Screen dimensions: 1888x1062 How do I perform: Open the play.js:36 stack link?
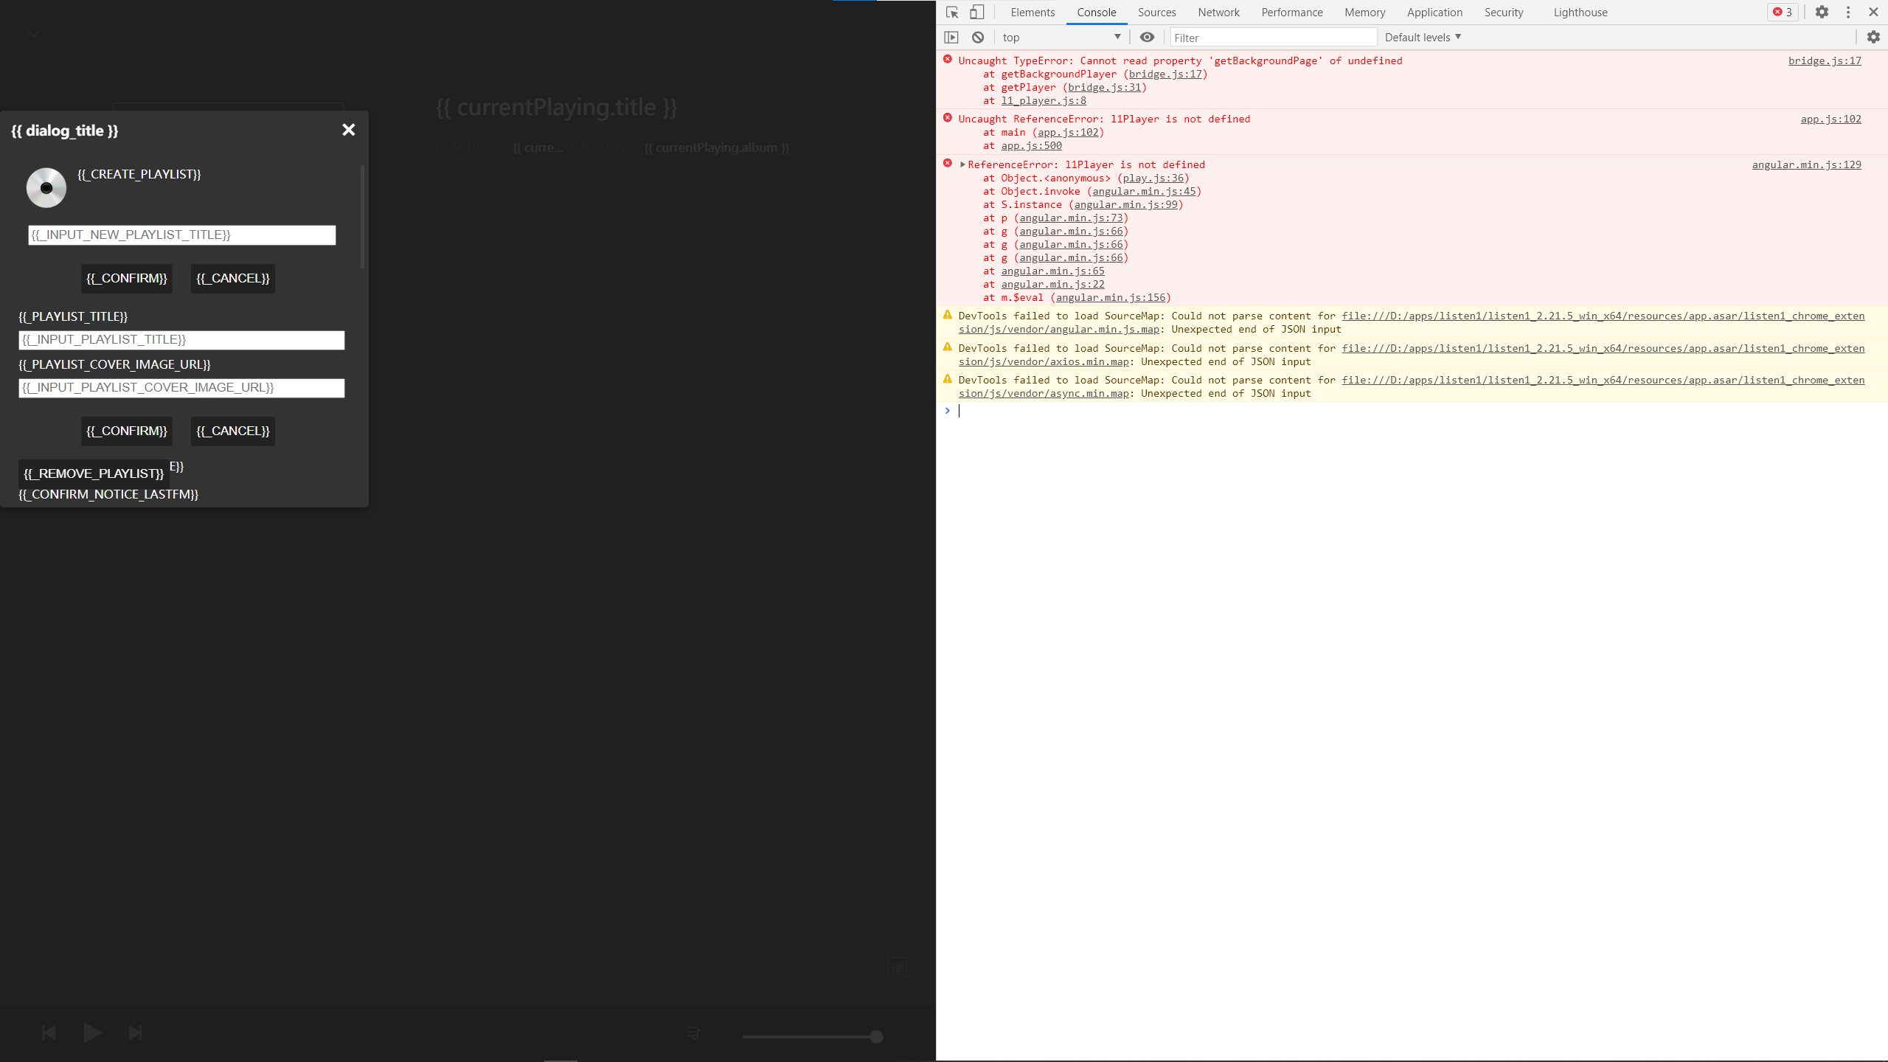point(1153,178)
